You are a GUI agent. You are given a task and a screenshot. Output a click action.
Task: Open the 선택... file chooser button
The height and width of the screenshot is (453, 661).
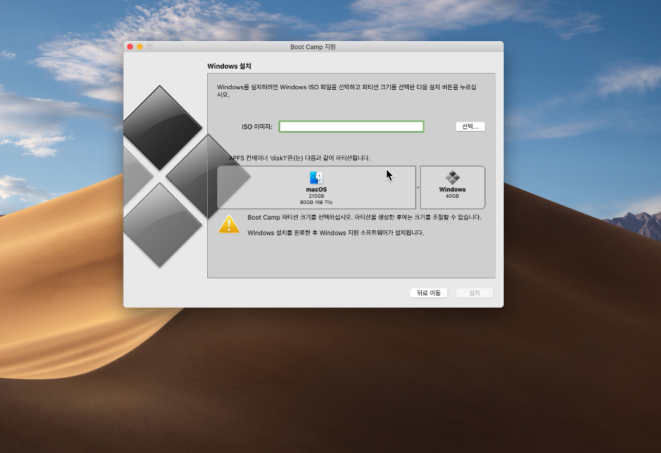(x=470, y=127)
